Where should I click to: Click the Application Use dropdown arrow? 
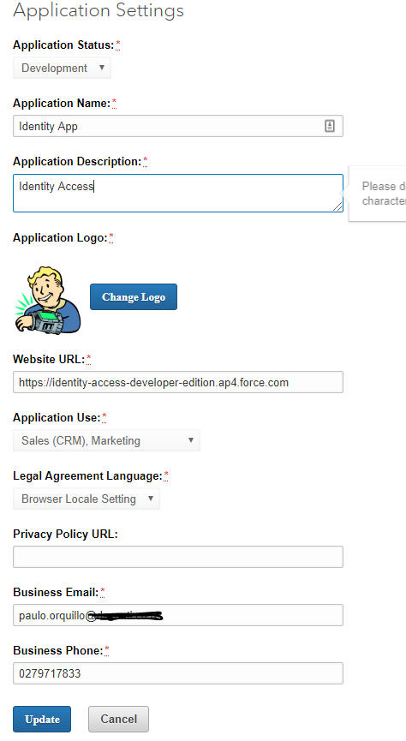point(191,440)
